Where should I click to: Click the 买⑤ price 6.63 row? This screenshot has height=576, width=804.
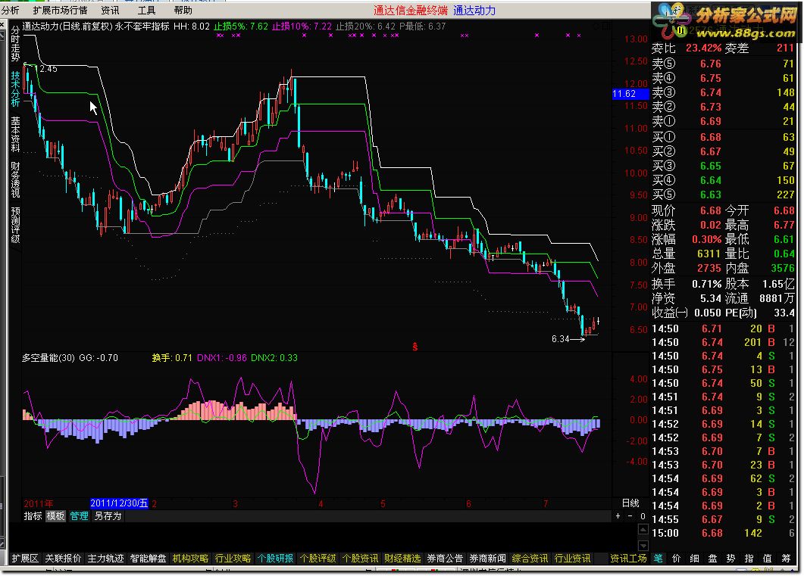click(x=722, y=195)
